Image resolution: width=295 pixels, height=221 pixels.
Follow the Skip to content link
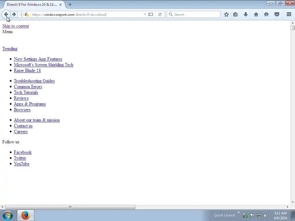[16, 26]
